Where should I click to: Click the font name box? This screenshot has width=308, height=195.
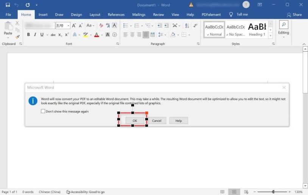pos(40,25)
